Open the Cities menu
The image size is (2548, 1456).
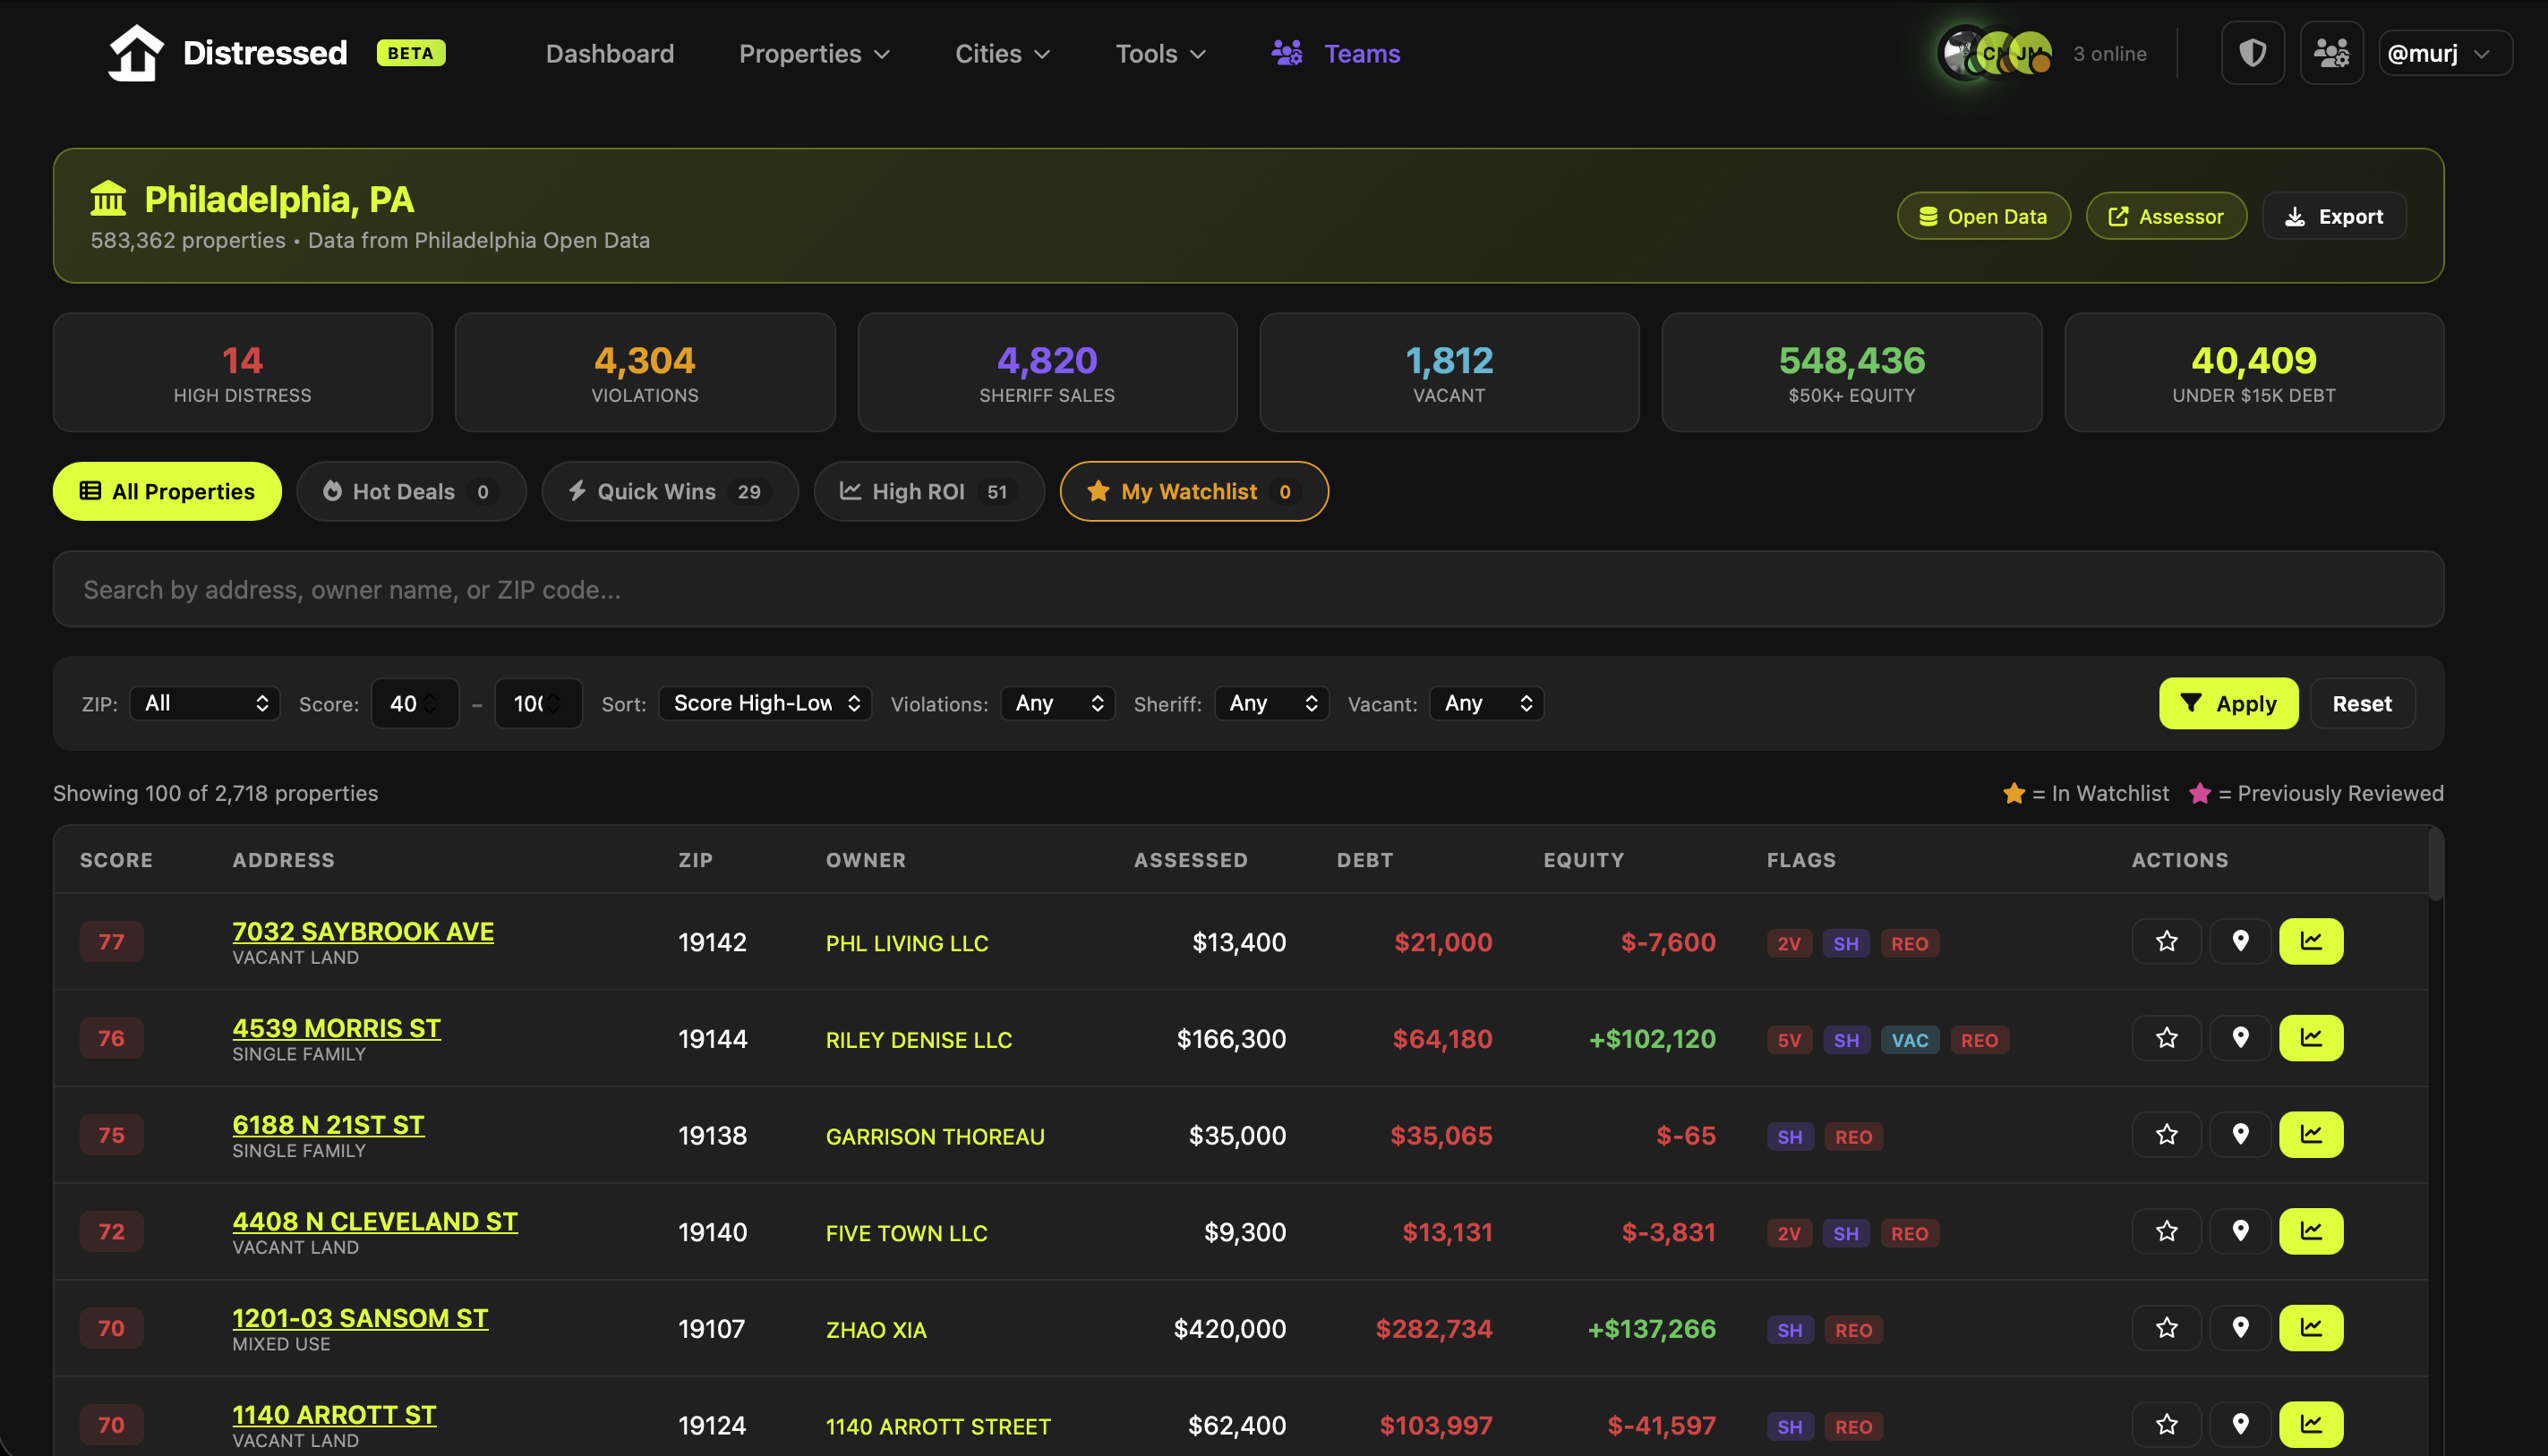coord(1000,53)
